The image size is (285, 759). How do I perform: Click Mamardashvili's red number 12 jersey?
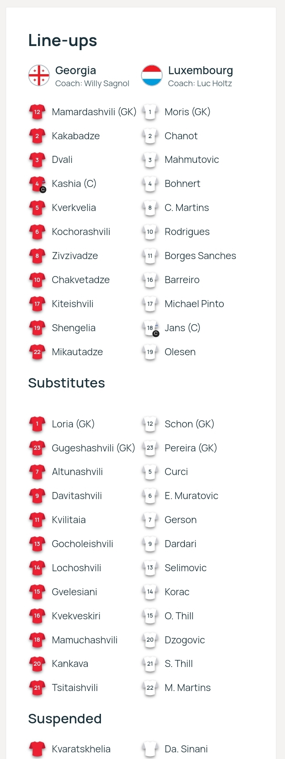click(37, 112)
